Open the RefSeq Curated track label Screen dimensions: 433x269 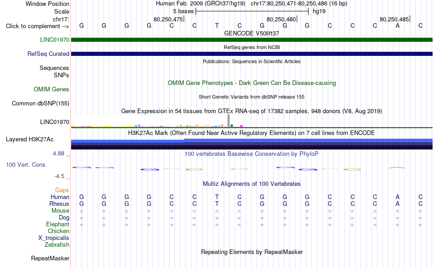click(x=48, y=54)
